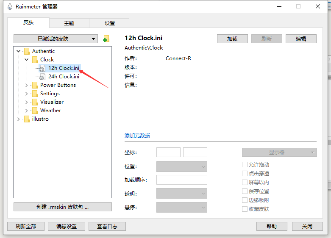The height and width of the screenshot is (238, 331).
Task: Switch to the 设置 tab
Action: [x=110, y=23]
